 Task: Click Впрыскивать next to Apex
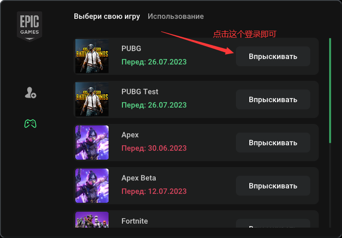[273, 143]
